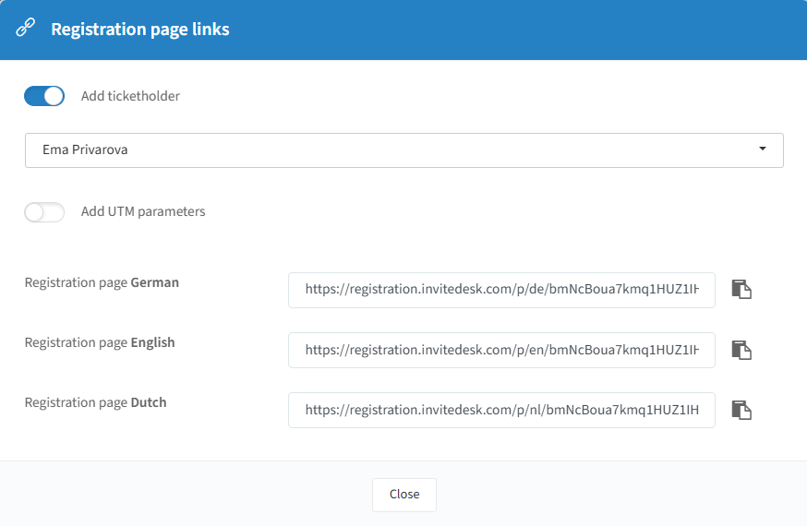Click the 'Add UTM parameters' label text
Screen dimensions: 807x526
143,212
